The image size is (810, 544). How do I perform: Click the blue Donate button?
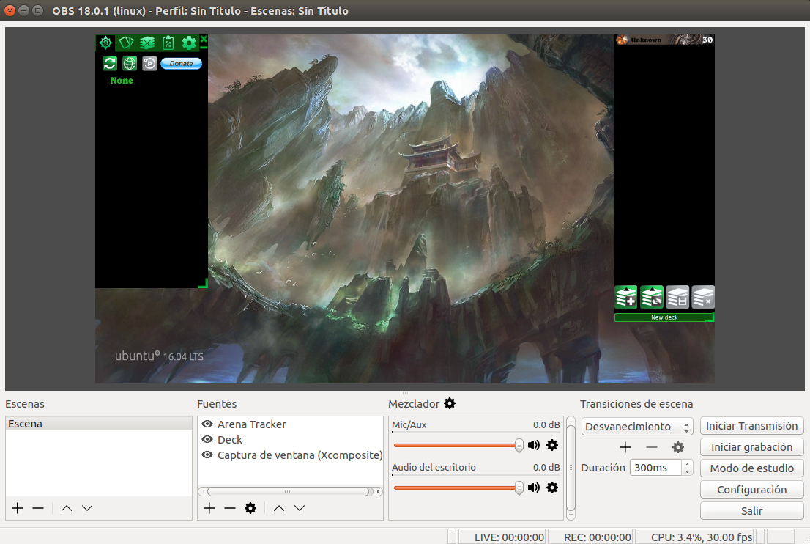(x=182, y=64)
